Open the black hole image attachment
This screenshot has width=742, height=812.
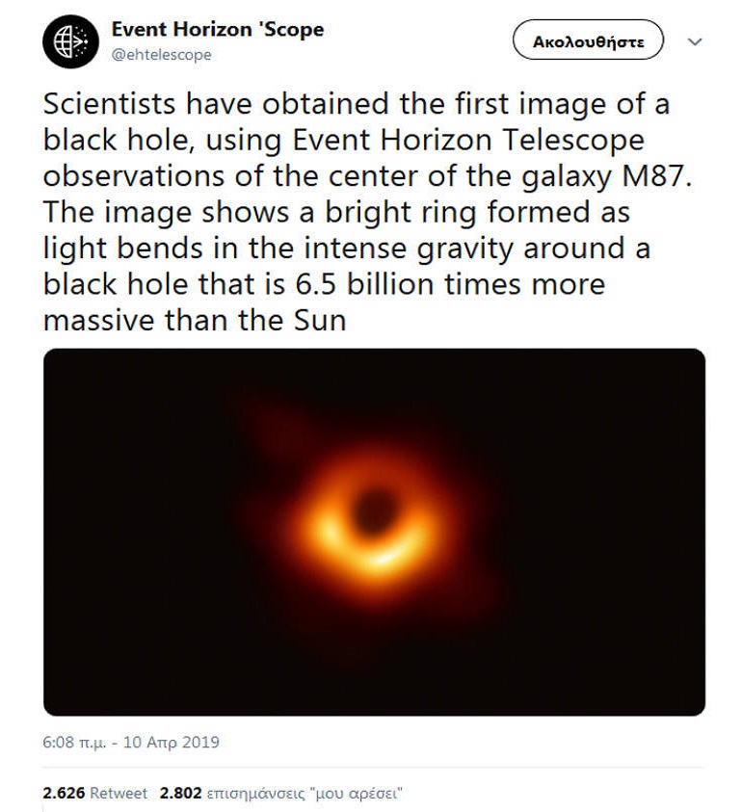pyautogui.click(x=374, y=532)
